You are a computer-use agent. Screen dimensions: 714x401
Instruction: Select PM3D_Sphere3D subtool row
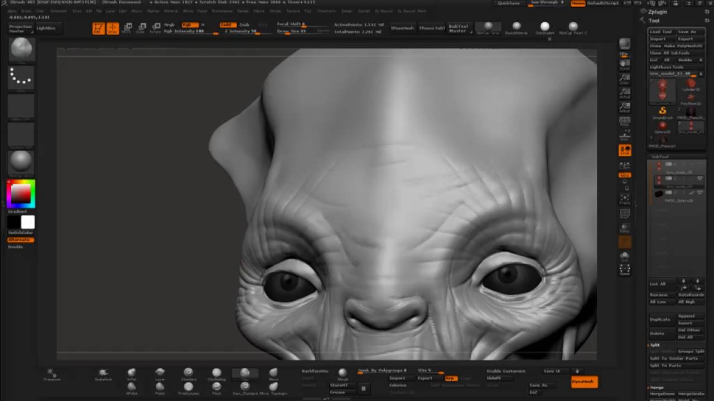coord(679,196)
